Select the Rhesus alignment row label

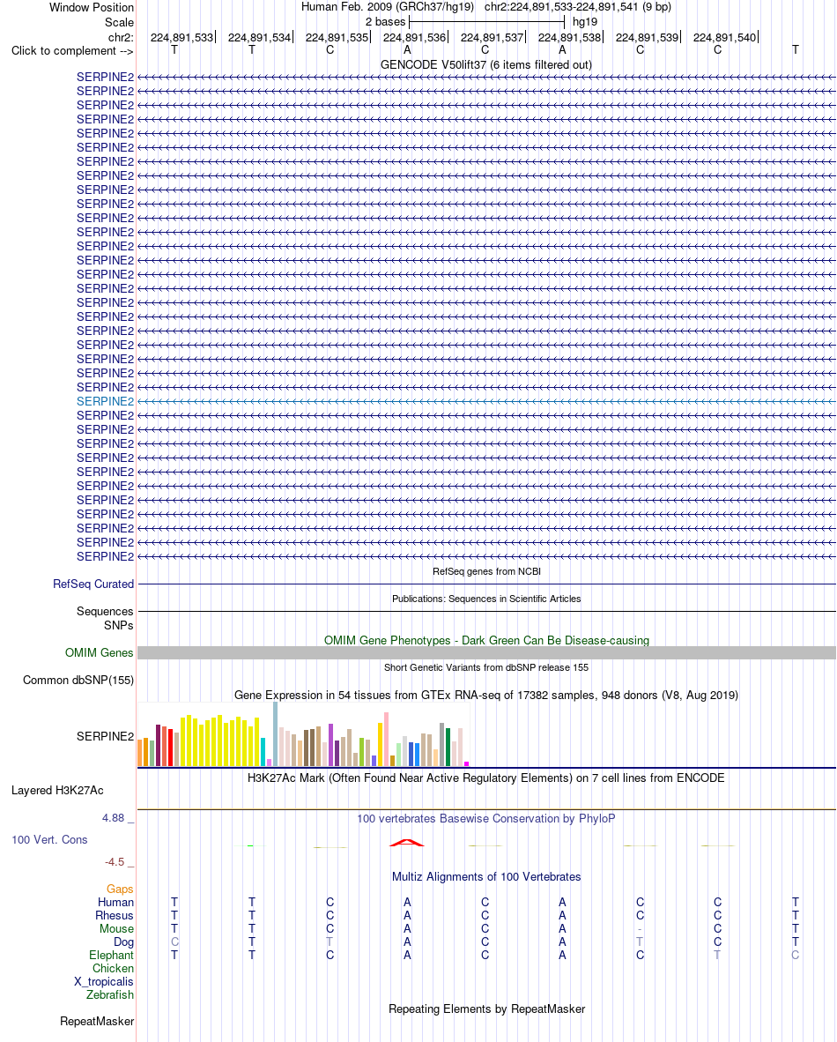point(115,916)
